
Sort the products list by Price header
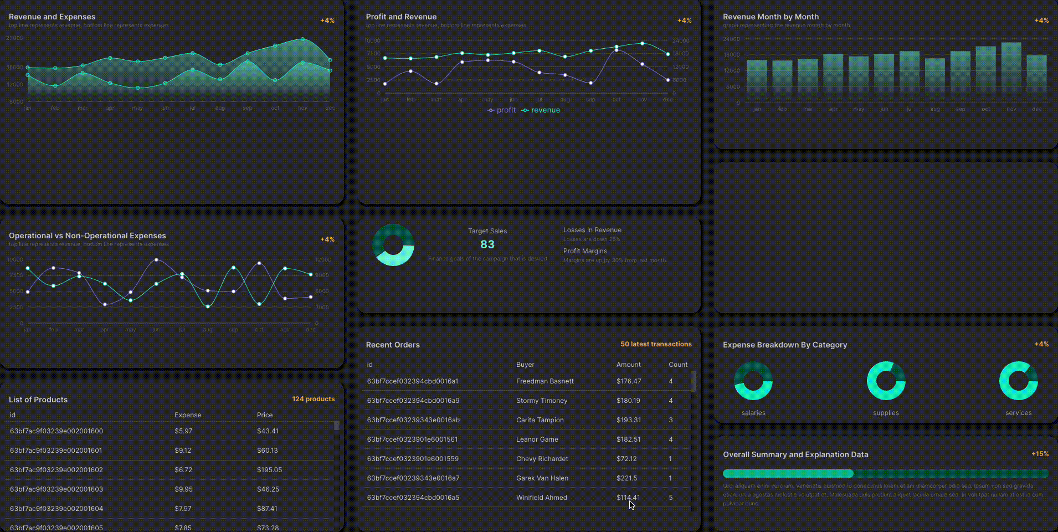(265, 415)
